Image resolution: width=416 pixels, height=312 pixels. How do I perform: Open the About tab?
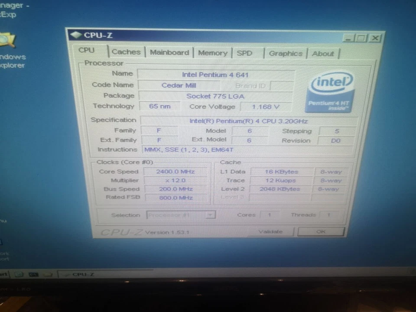click(323, 53)
